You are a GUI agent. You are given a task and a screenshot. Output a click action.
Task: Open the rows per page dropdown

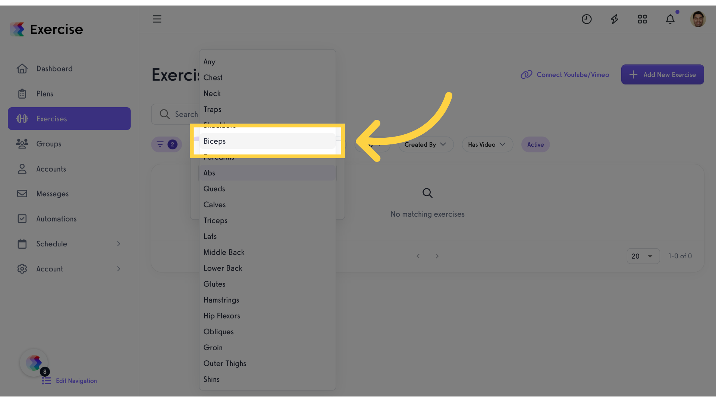[643, 256]
